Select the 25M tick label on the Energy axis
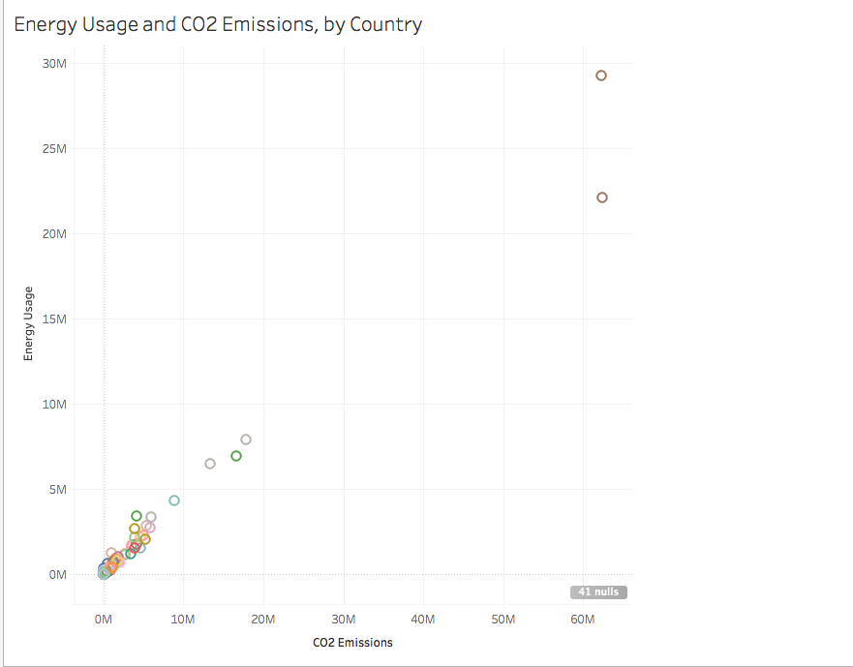The image size is (853, 667). pyautogui.click(x=54, y=149)
